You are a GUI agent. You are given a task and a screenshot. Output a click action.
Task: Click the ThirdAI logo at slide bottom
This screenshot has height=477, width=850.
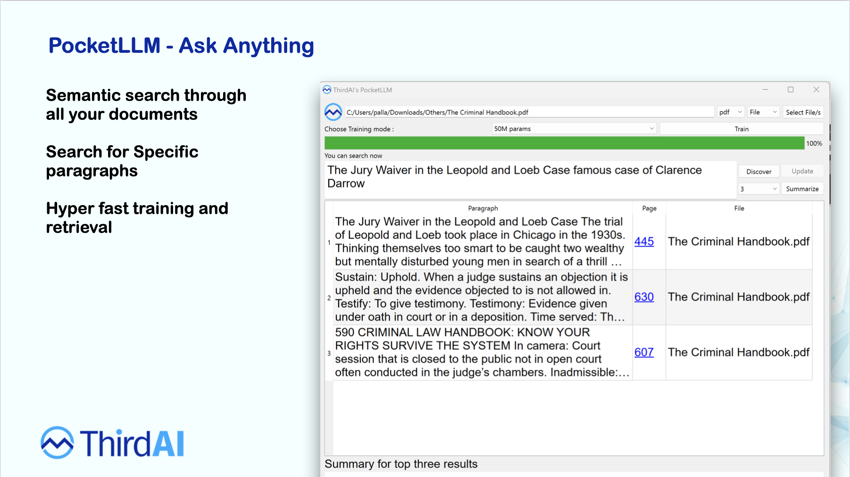112,443
